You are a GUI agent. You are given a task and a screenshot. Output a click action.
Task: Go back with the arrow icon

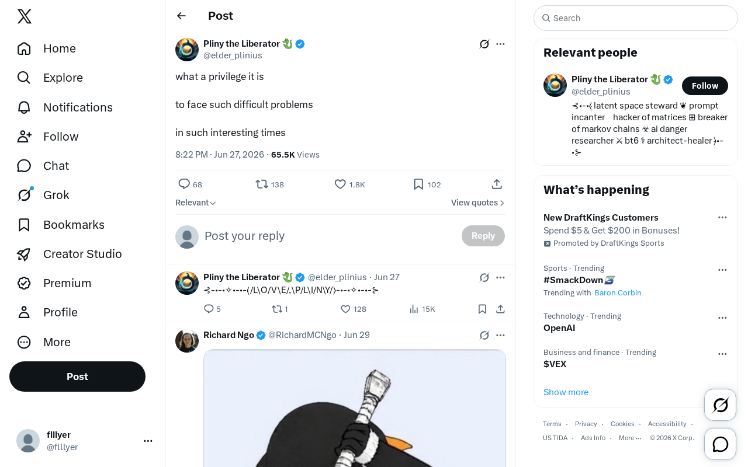point(181,16)
